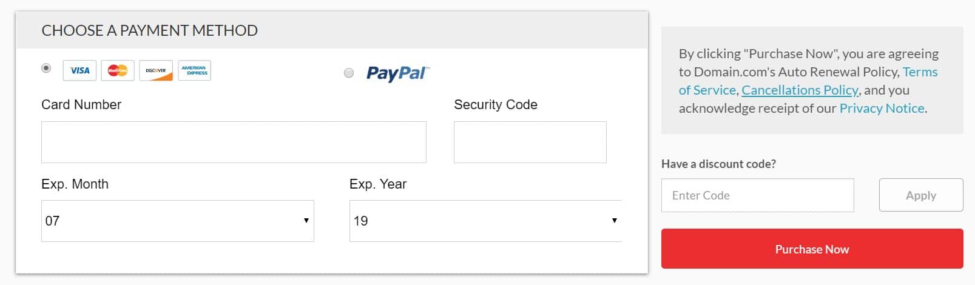
Task: Click the Visa card icon
Action: [79, 70]
